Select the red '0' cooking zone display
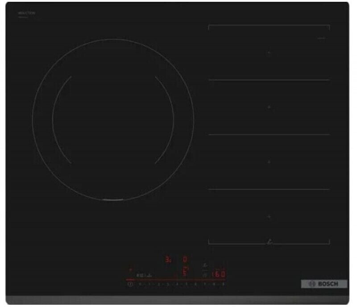 click(x=184, y=259)
